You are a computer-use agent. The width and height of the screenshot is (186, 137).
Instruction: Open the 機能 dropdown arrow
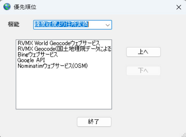pyautogui.click(x=107, y=25)
